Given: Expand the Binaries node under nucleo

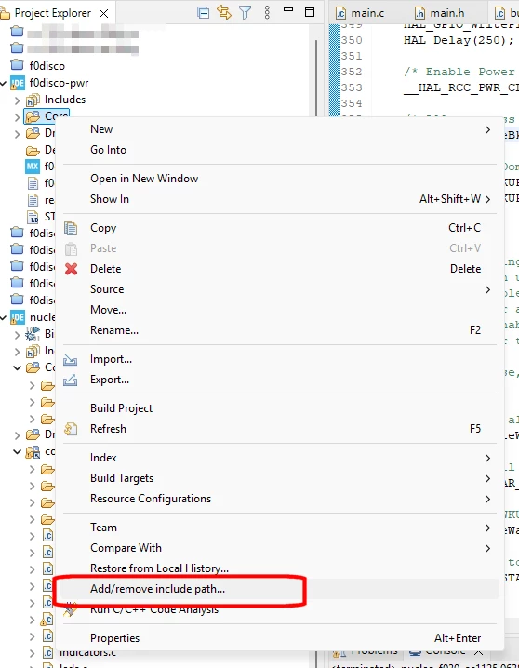Looking at the screenshot, I should pyautogui.click(x=17, y=335).
